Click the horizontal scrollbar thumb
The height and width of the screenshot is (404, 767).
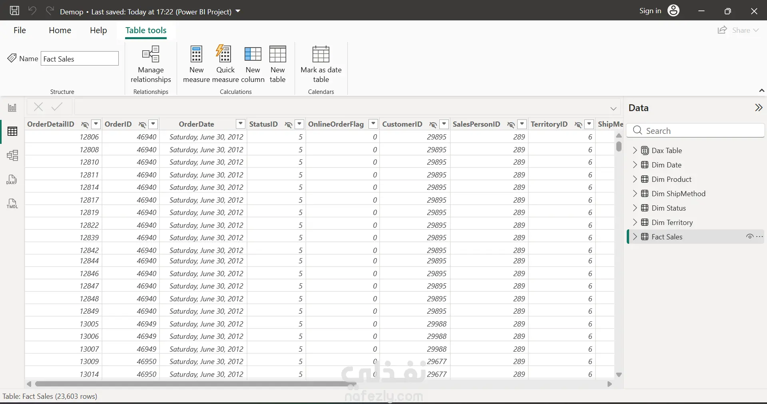pyautogui.click(x=195, y=384)
